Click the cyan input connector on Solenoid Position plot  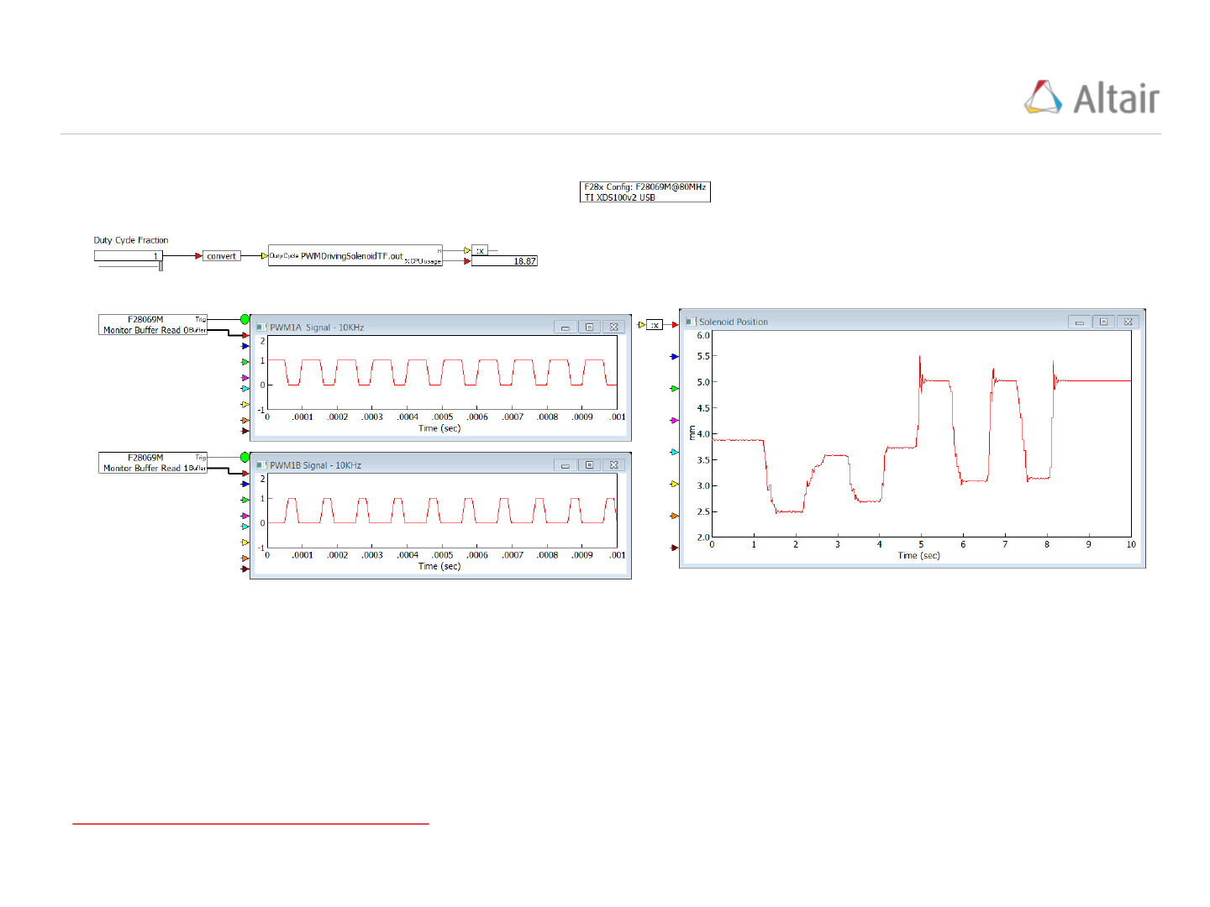click(x=674, y=452)
